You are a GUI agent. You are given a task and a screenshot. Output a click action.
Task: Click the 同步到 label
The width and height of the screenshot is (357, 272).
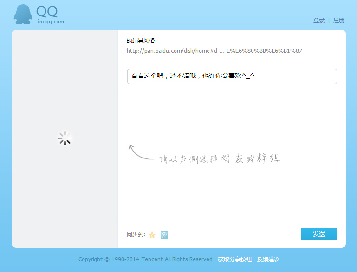136,234
